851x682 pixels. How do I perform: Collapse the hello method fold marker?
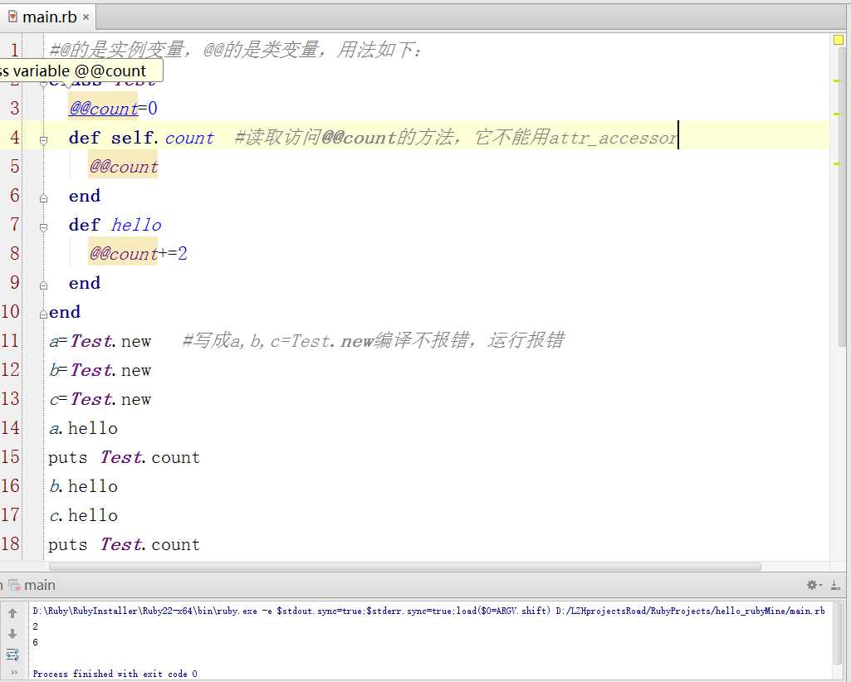click(43, 227)
